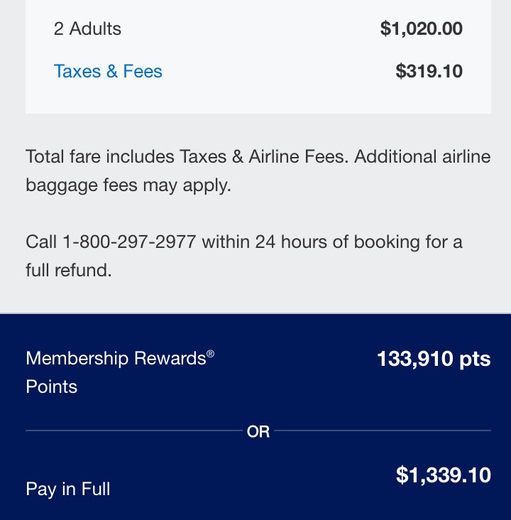Screen dimensions: 511x520
Task: Click the divider line left of OR
Action: pyautogui.click(x=133, y=430)
